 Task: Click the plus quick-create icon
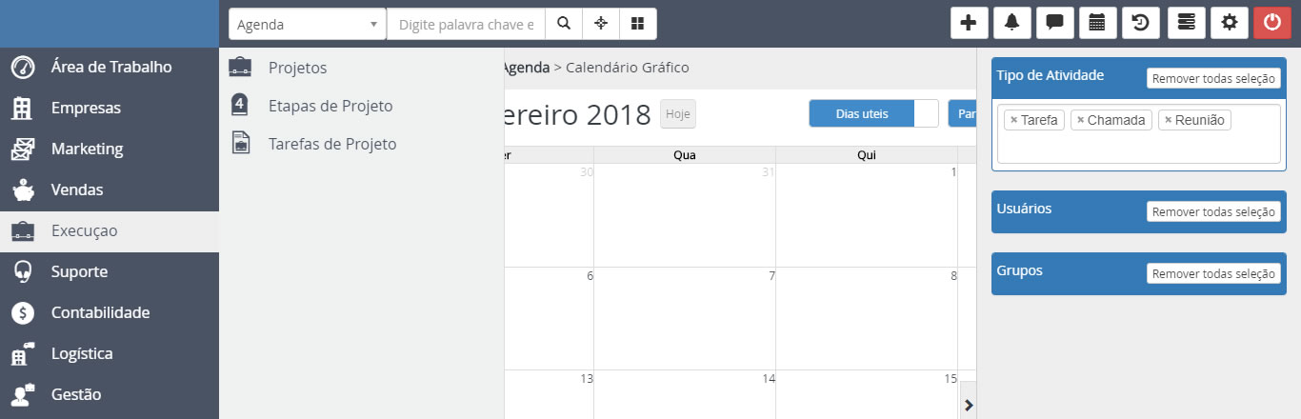point(969,24)
